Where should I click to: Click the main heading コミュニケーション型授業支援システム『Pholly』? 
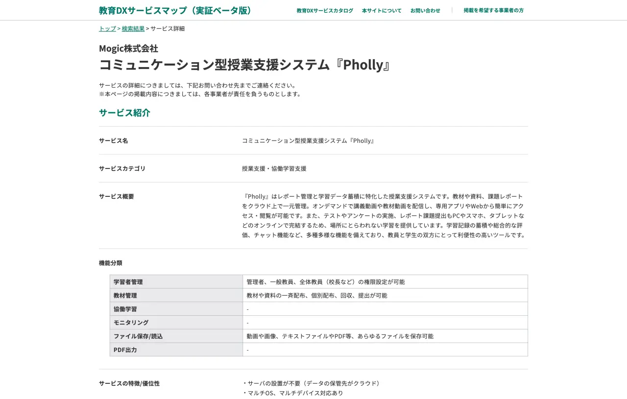click(x=246, y=65)
